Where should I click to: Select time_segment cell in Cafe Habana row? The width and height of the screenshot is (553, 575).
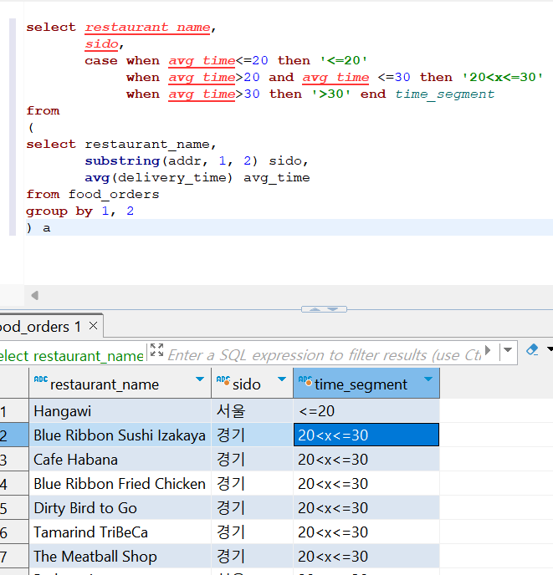click(366, 460)
